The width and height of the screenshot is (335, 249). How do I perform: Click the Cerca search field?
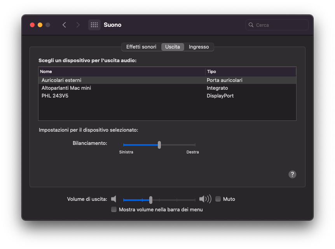tap(281, 25)
